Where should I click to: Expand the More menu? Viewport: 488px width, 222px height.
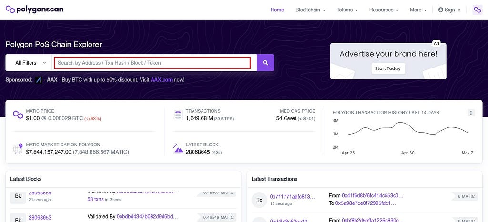(x=418, y=10)
